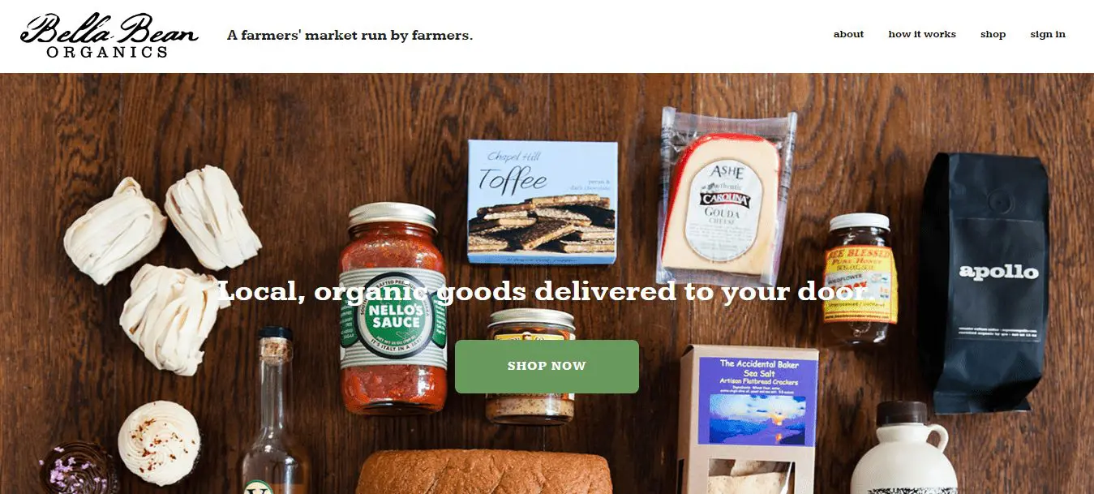Click the green SHOP NOW button
This screenshot has height=494, width=1094.
pyautogui.click(x=547, y=367)
